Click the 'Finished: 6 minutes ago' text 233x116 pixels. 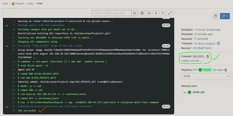[197, 34]
